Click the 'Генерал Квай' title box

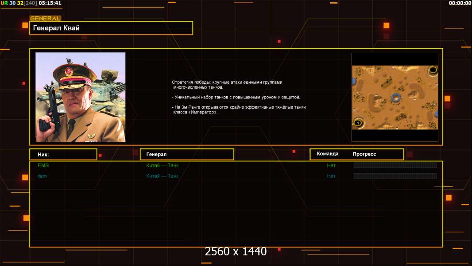point(111,28)
